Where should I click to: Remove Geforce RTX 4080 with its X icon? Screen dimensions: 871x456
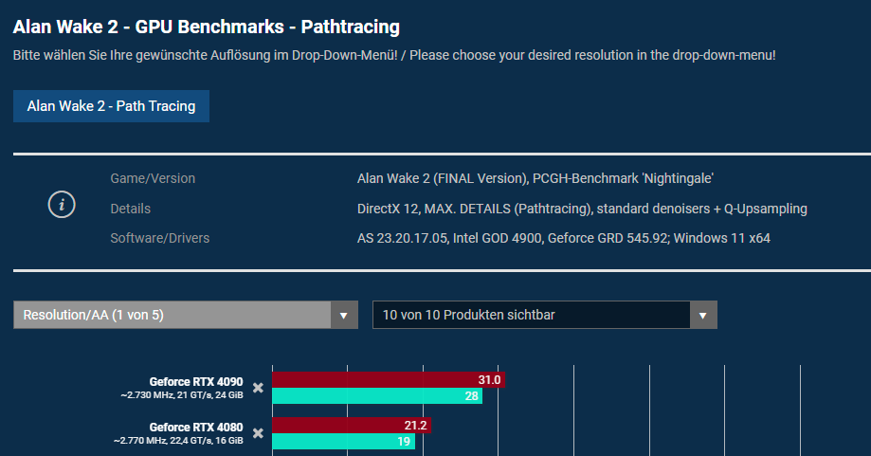click(x=258, y=433)
